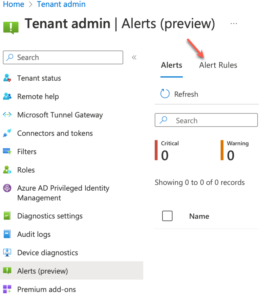The image size is (259, 298).
Task: Click the Remote help people icon
Action: [7, 96]
